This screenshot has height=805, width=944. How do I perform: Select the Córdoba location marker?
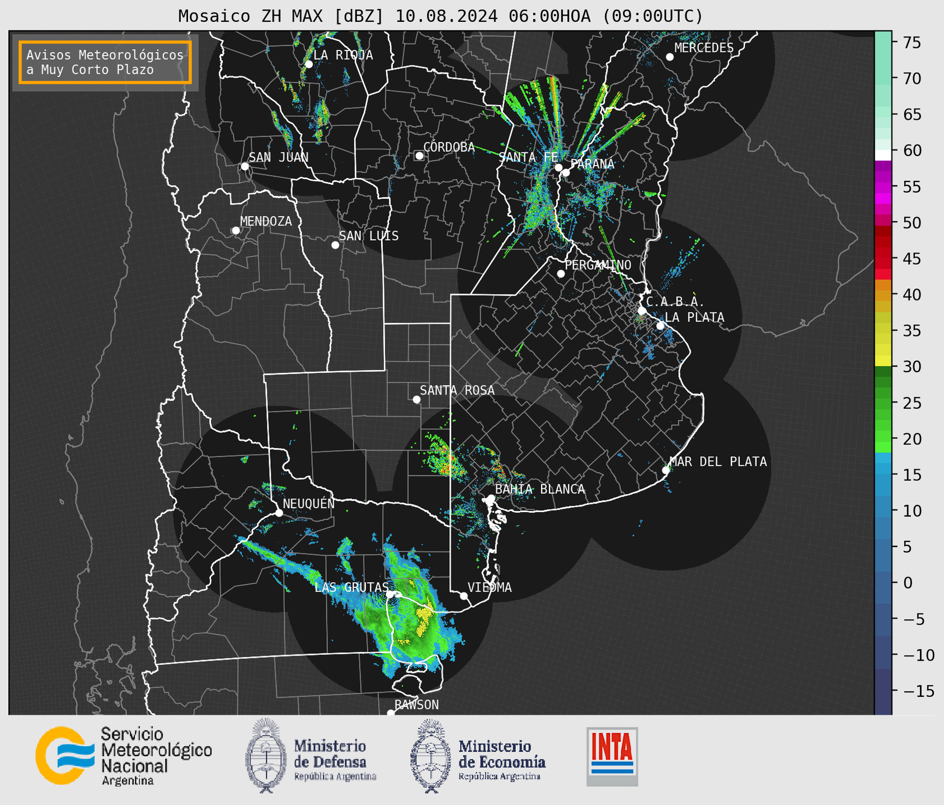click(x=419, y=156)
